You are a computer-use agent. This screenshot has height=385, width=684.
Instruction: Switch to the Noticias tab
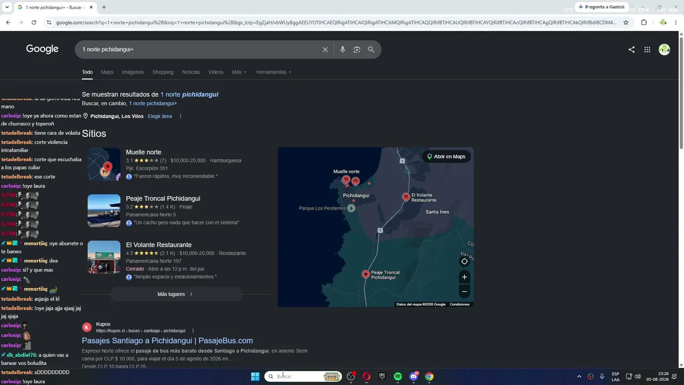[191, 72]
